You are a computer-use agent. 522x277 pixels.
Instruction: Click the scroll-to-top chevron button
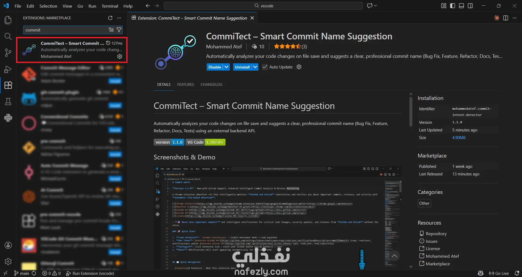(394, 256)
